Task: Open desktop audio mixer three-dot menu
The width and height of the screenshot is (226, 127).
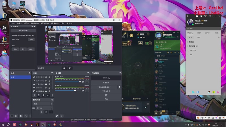Action: pos(87,91)
